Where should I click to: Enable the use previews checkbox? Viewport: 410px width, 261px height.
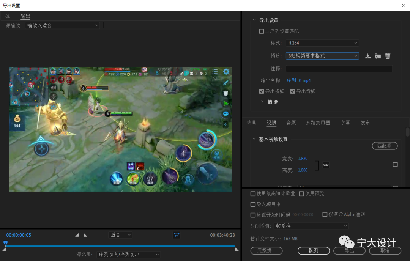pos(301,193)
